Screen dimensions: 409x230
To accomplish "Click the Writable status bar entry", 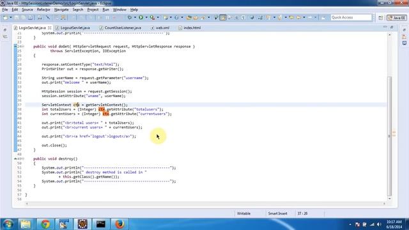I will 243,213.
